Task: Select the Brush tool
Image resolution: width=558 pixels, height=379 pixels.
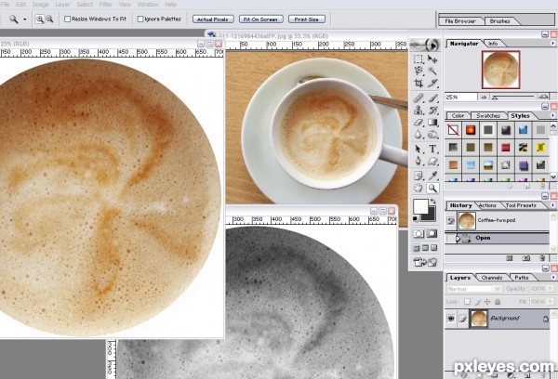Action: point(432,98)
